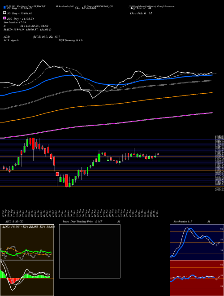The height and width of the screenshot is (296, 224).
Task: Select the '200 Day = 11408.71' value
Action: [21, 19]
